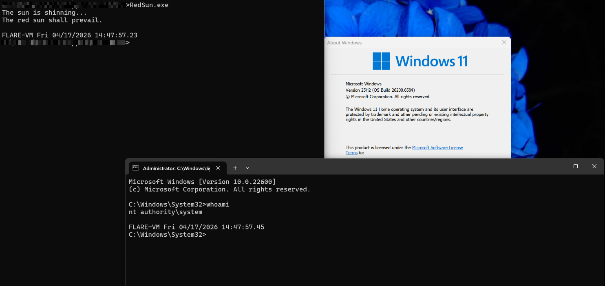
Task: Click the 'Microsoft Windows' label in About dialog
Action: click(x=364, y=84)
